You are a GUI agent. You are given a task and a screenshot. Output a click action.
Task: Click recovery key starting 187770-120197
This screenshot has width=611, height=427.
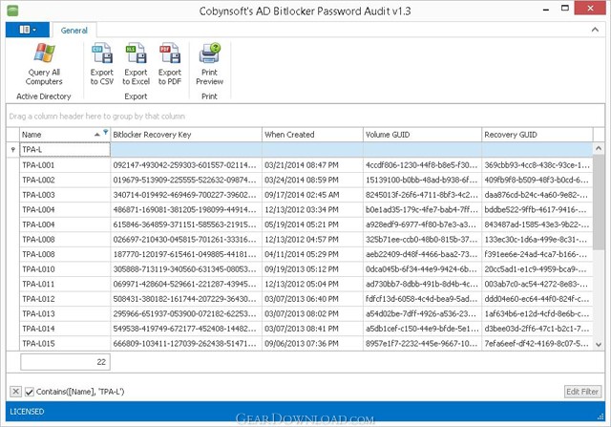(x=186, y=254)
